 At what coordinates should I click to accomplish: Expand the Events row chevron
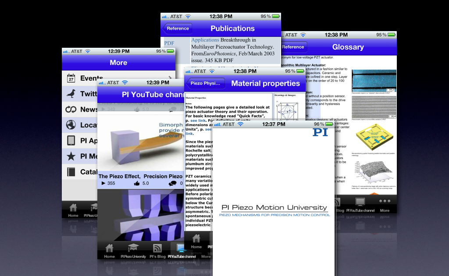pos(169,77)
